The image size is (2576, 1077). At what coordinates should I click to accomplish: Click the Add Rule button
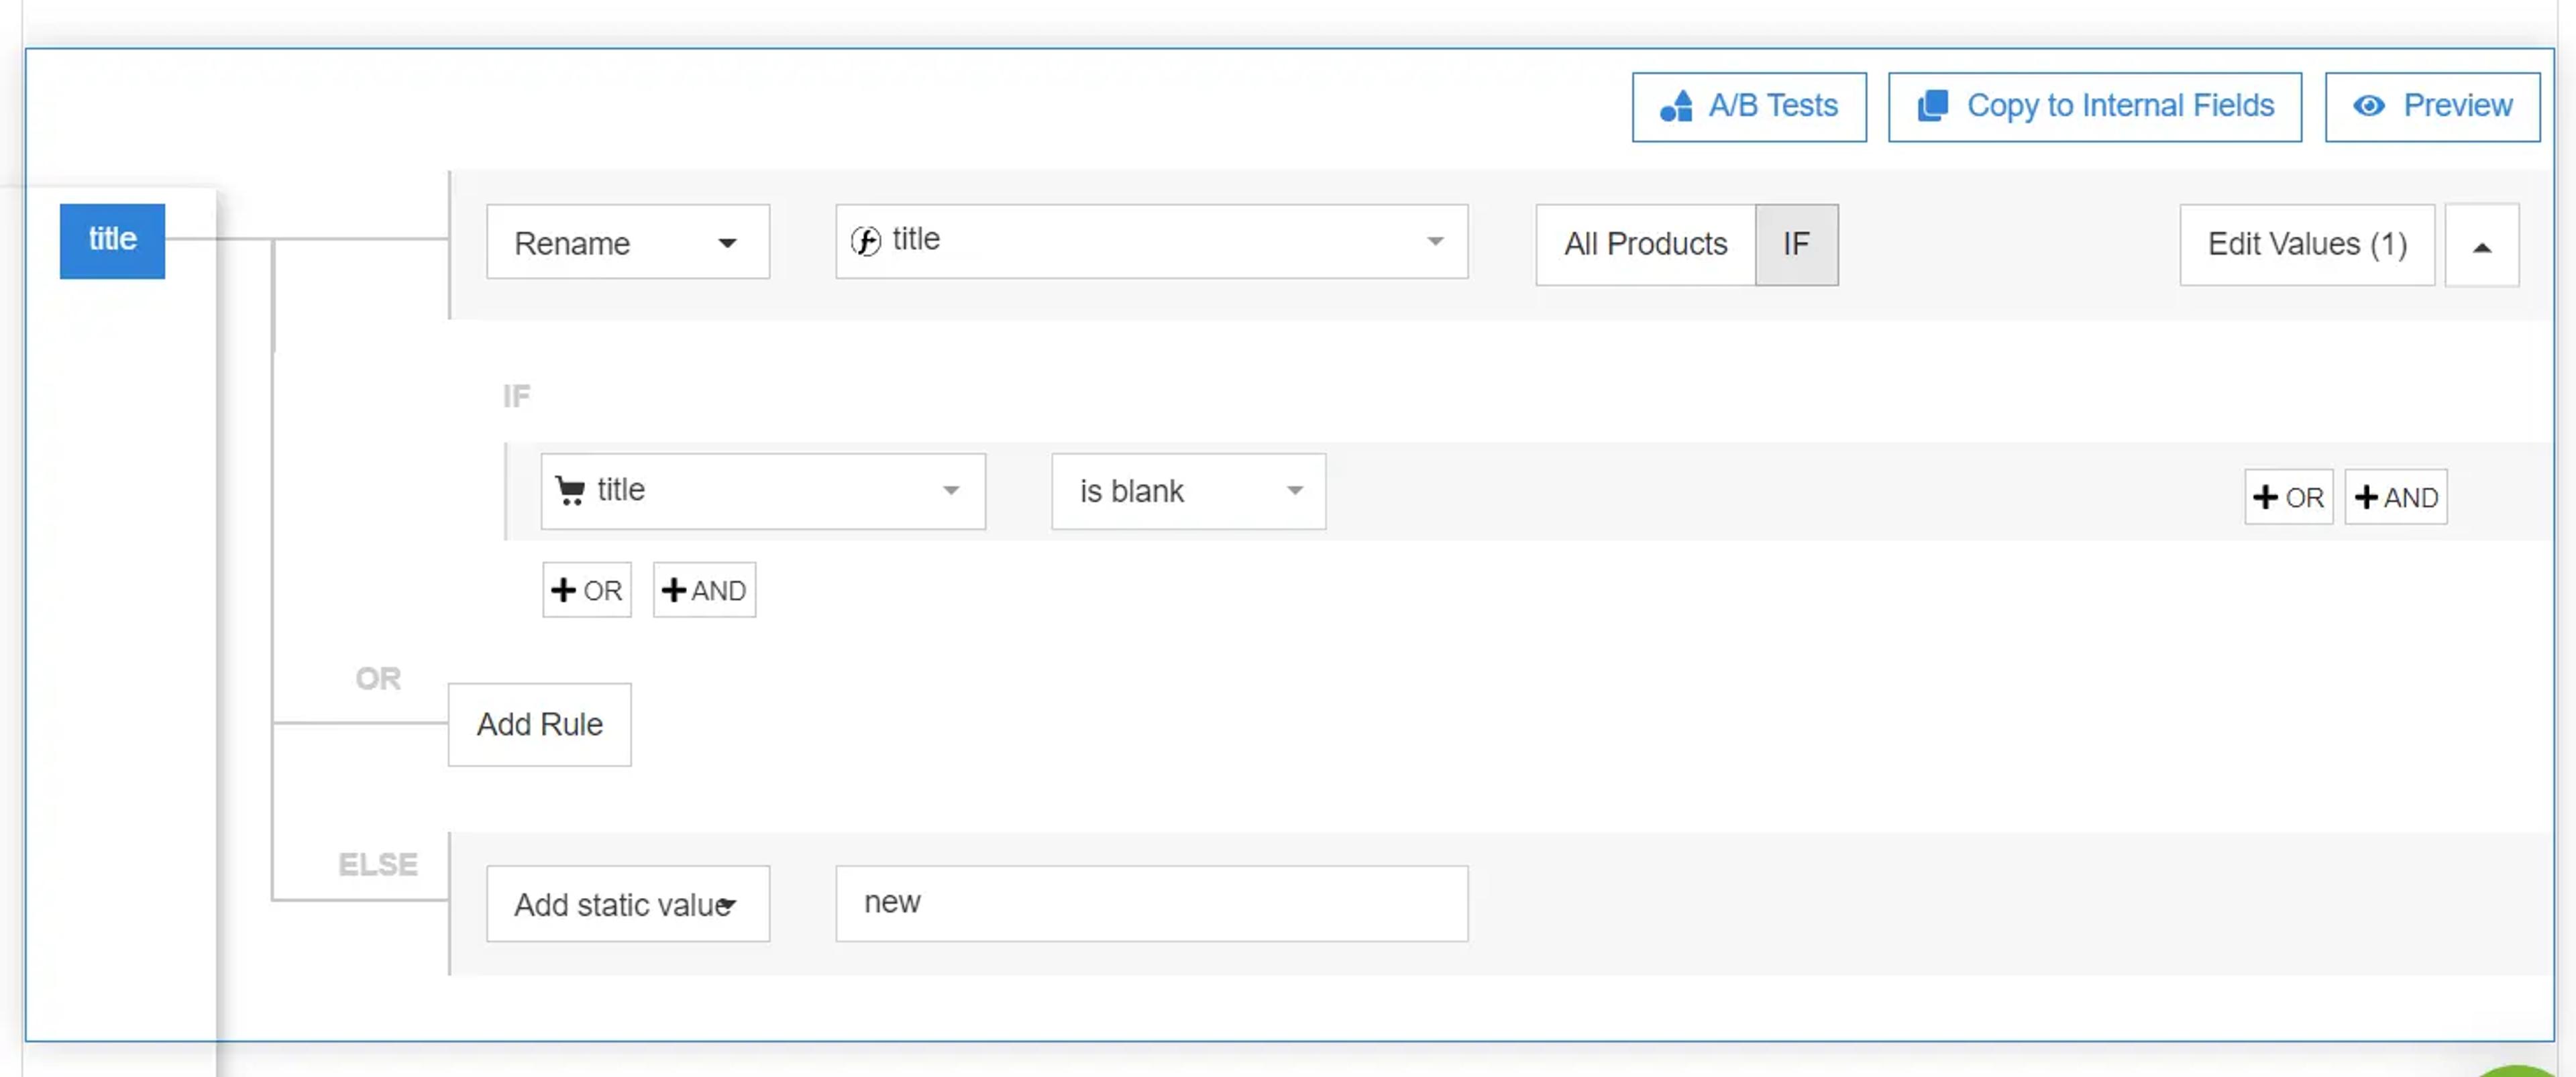[540, 725]
